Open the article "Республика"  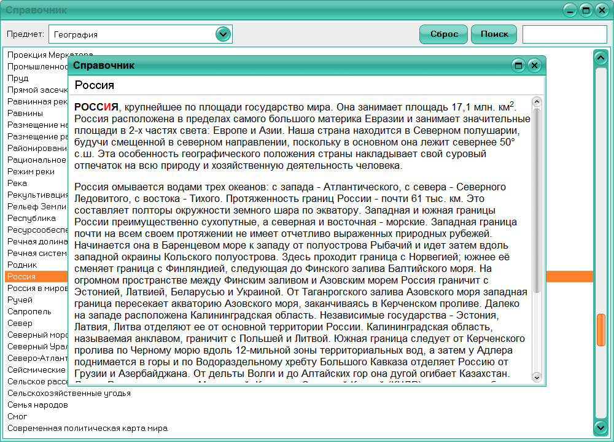(28, 218)
